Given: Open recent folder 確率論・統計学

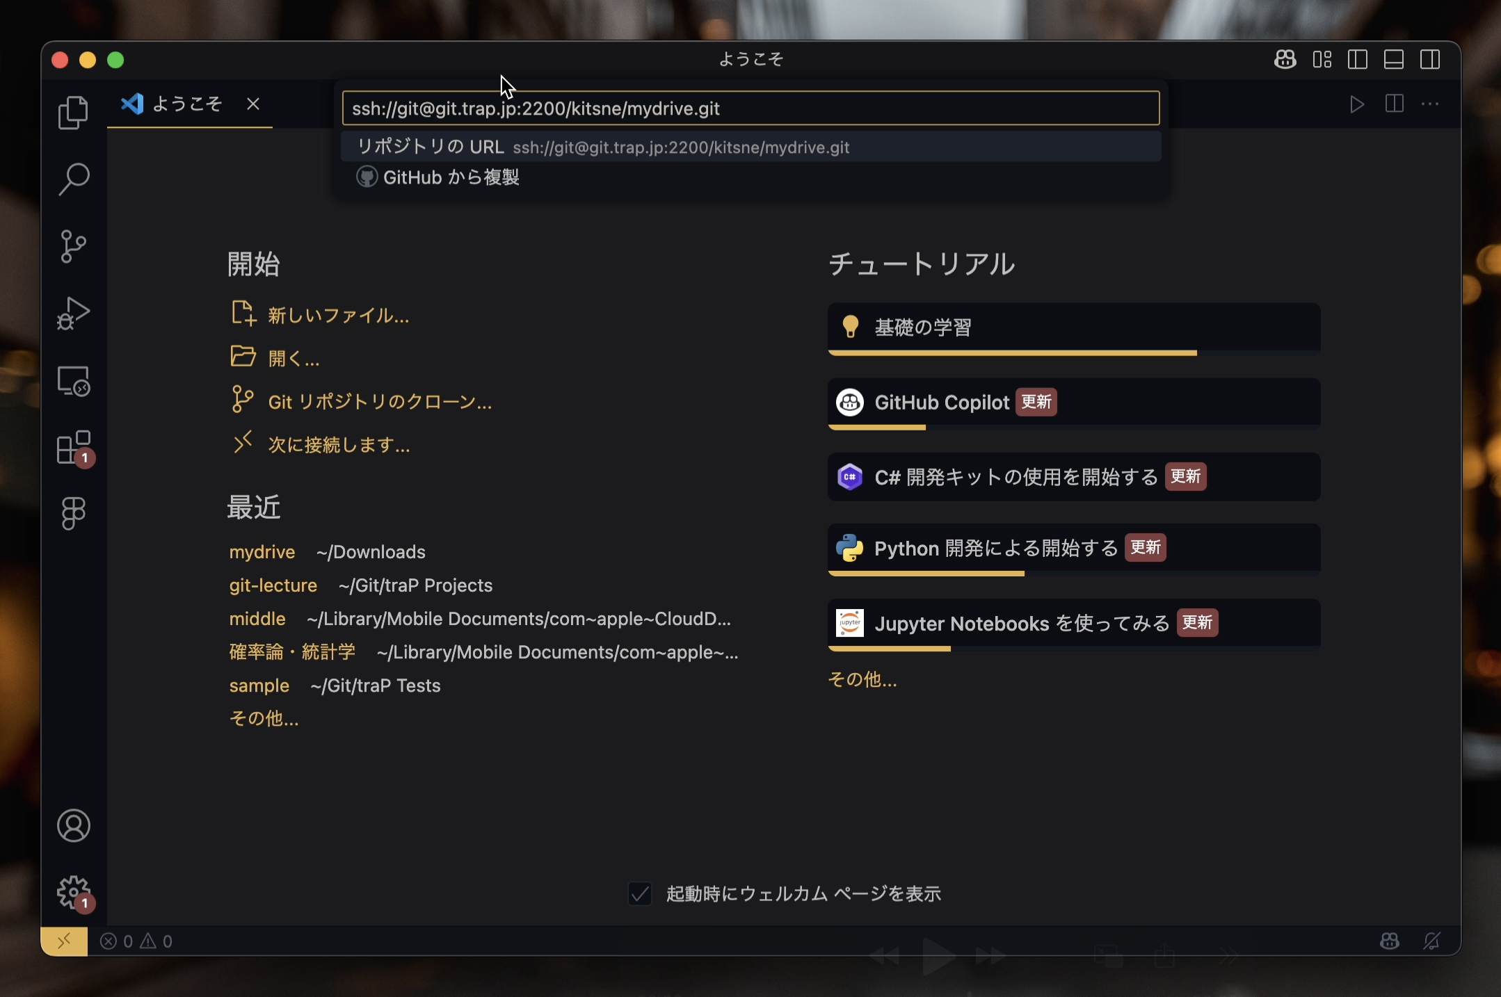Looking at the screenshot, I should click(292, 652).
